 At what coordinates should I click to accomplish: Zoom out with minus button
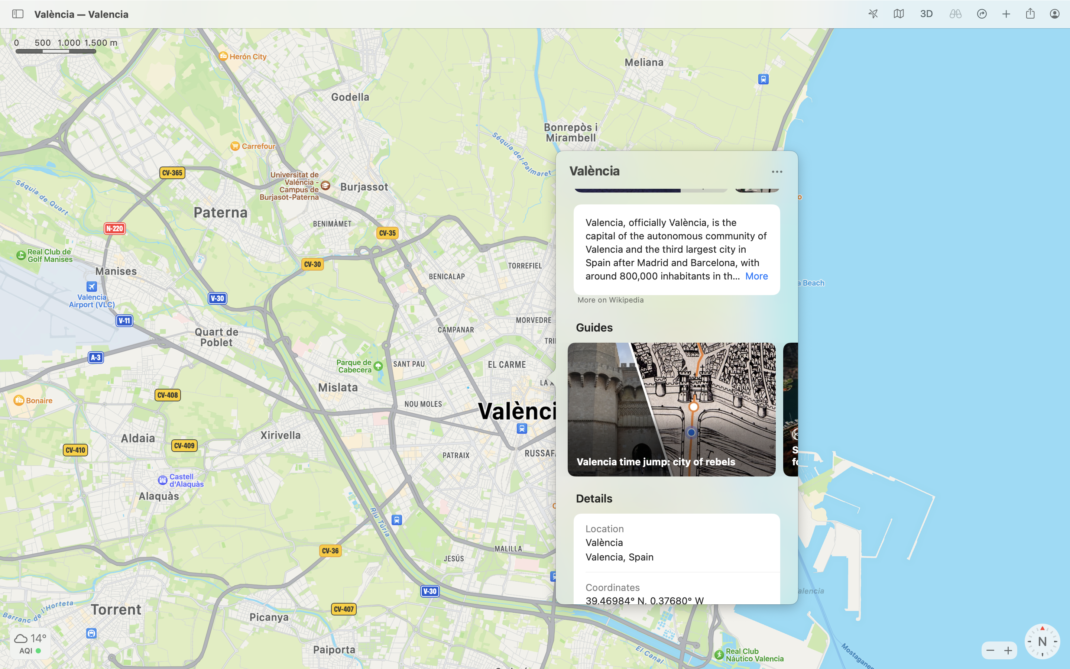coord(990,650)
